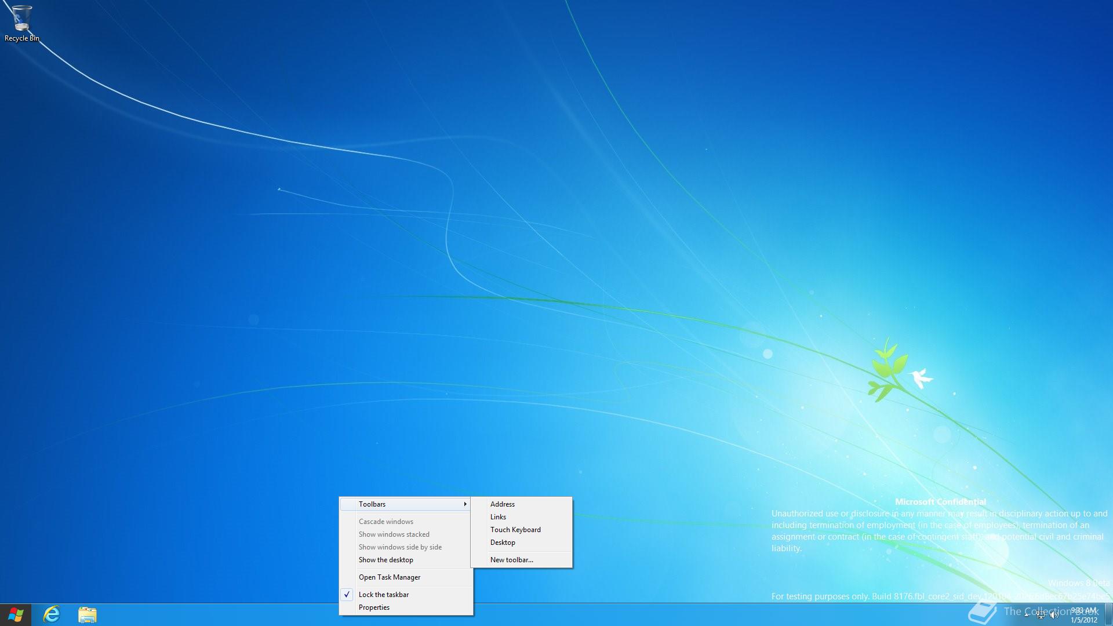The height and width of the screenshot is (626, 1113).
Task: Open taskbar Properties
Action: tap(406, 607)
